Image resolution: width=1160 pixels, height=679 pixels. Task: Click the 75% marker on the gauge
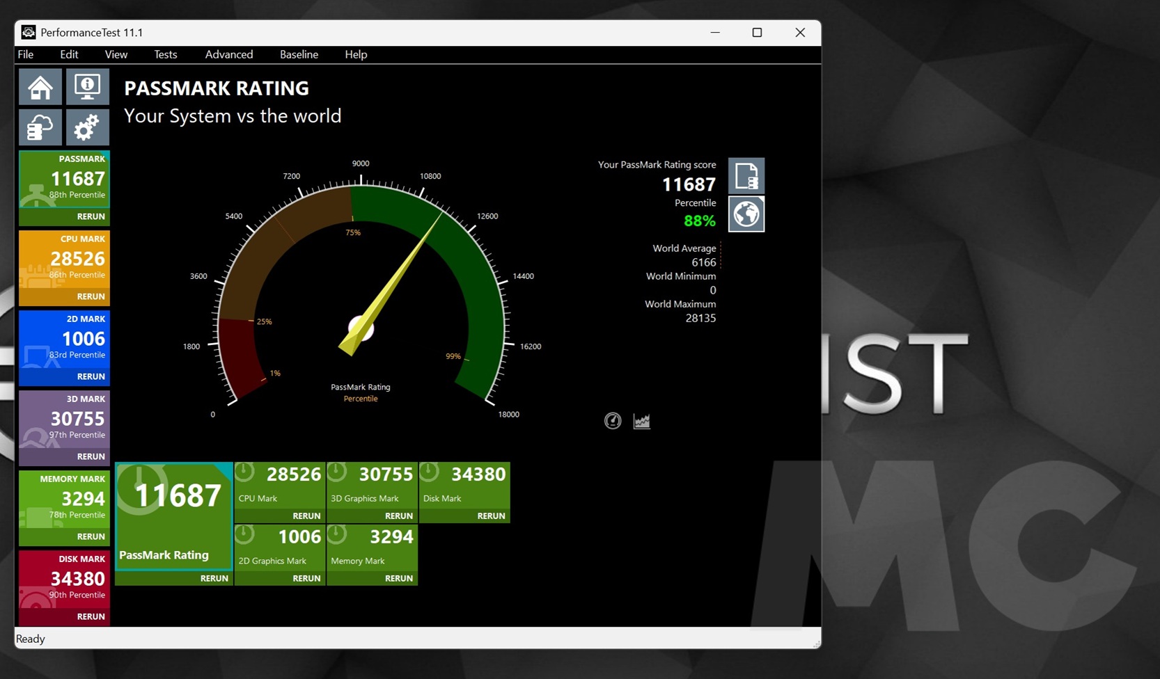(353, 232)
